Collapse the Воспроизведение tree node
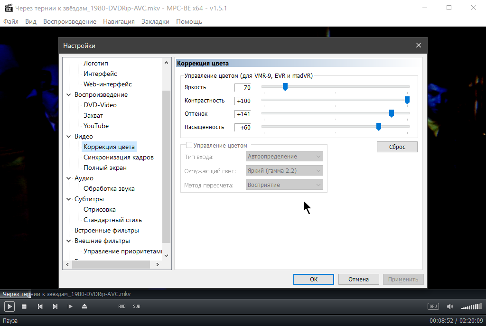 tap(69, 95)
